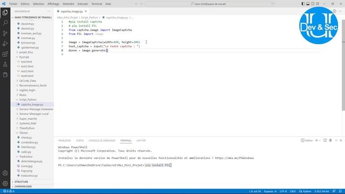Expand the CHRONOLOGIE section
The image size is (345, 194).
point(23,186)
